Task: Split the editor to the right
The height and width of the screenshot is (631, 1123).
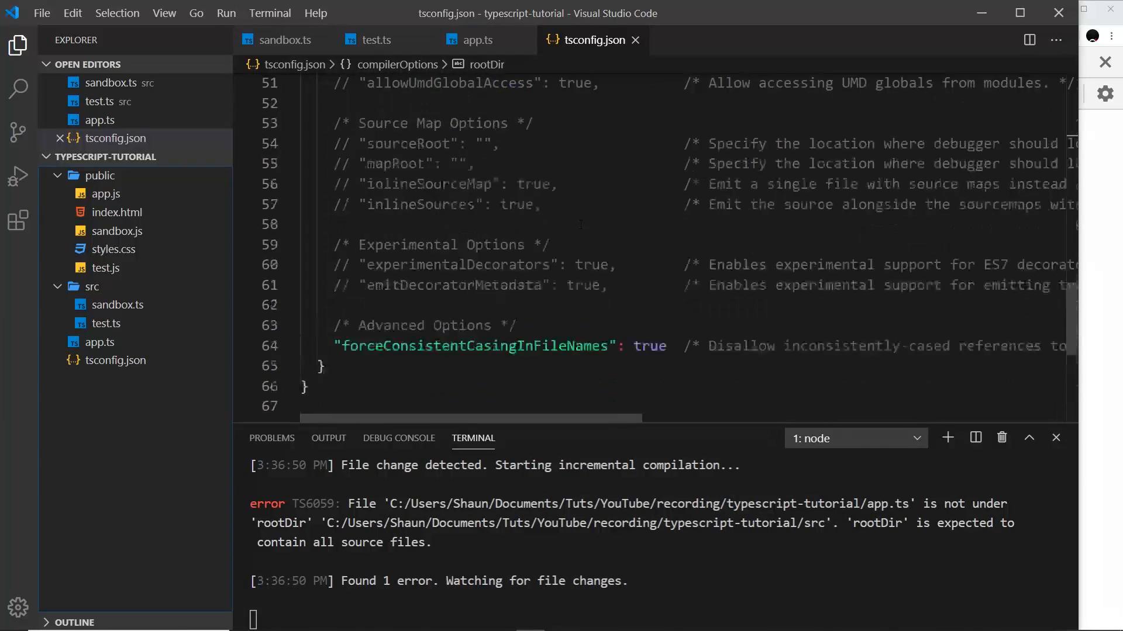Action: point(1029,40)
